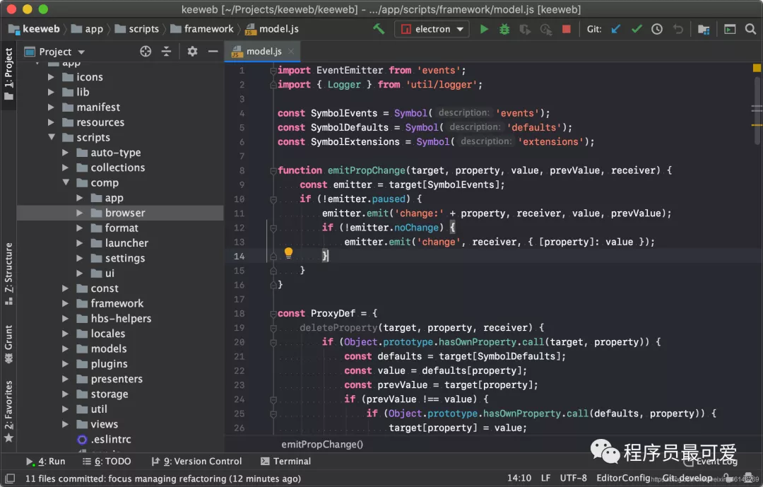This screenshot has width=763, height=487.
Task: Change line separator LF in status bar
Action: (546, 478)
